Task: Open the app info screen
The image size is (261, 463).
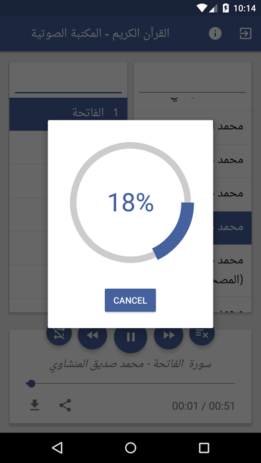Action: 215,33
